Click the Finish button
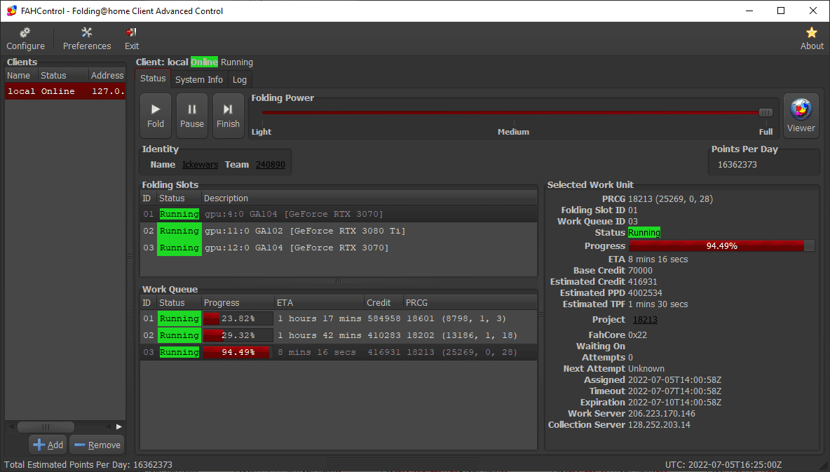This screenshot has height=472, width=830. coord(228,116)
